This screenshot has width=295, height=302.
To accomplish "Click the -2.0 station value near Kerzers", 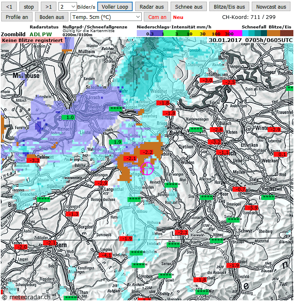I will (21, 247).
